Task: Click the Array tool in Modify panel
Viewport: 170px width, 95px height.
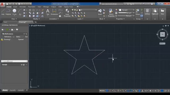Action: [37, 16]
